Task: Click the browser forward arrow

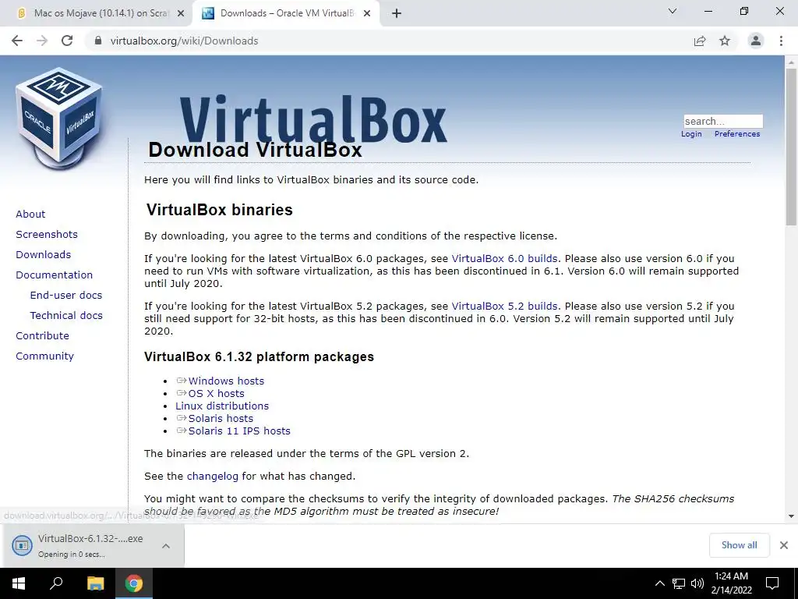Action: (x=42, y=41)
